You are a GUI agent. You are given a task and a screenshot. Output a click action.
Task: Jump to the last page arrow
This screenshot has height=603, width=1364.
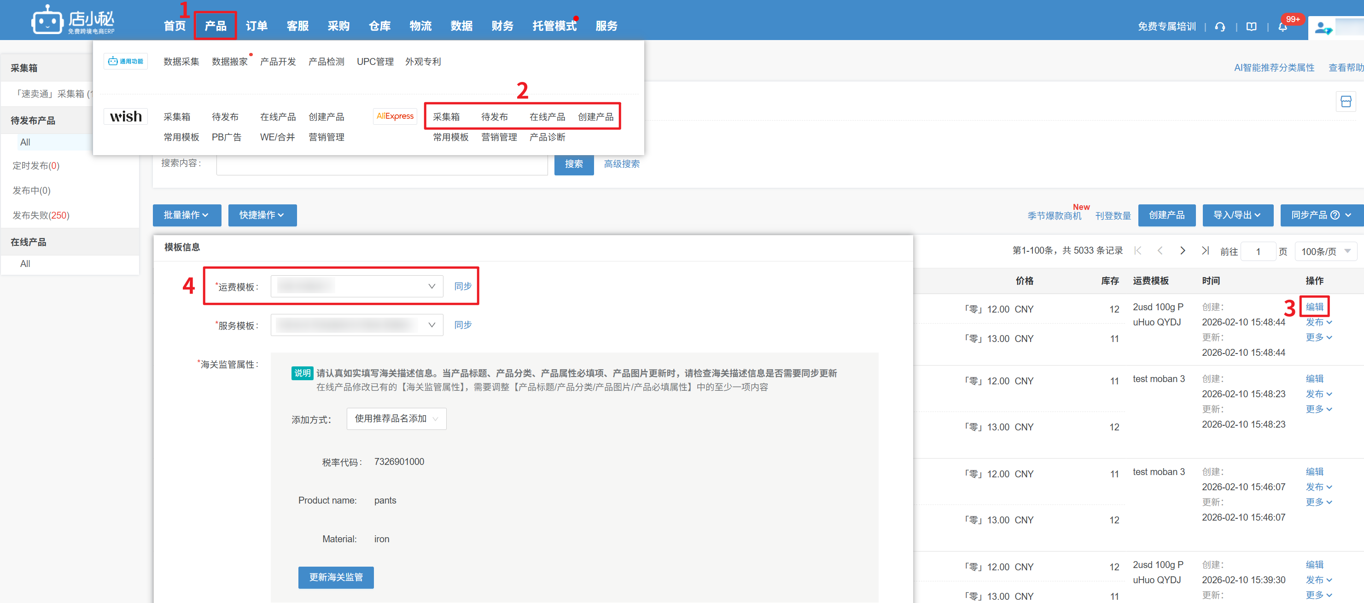tap(1205, 251)
